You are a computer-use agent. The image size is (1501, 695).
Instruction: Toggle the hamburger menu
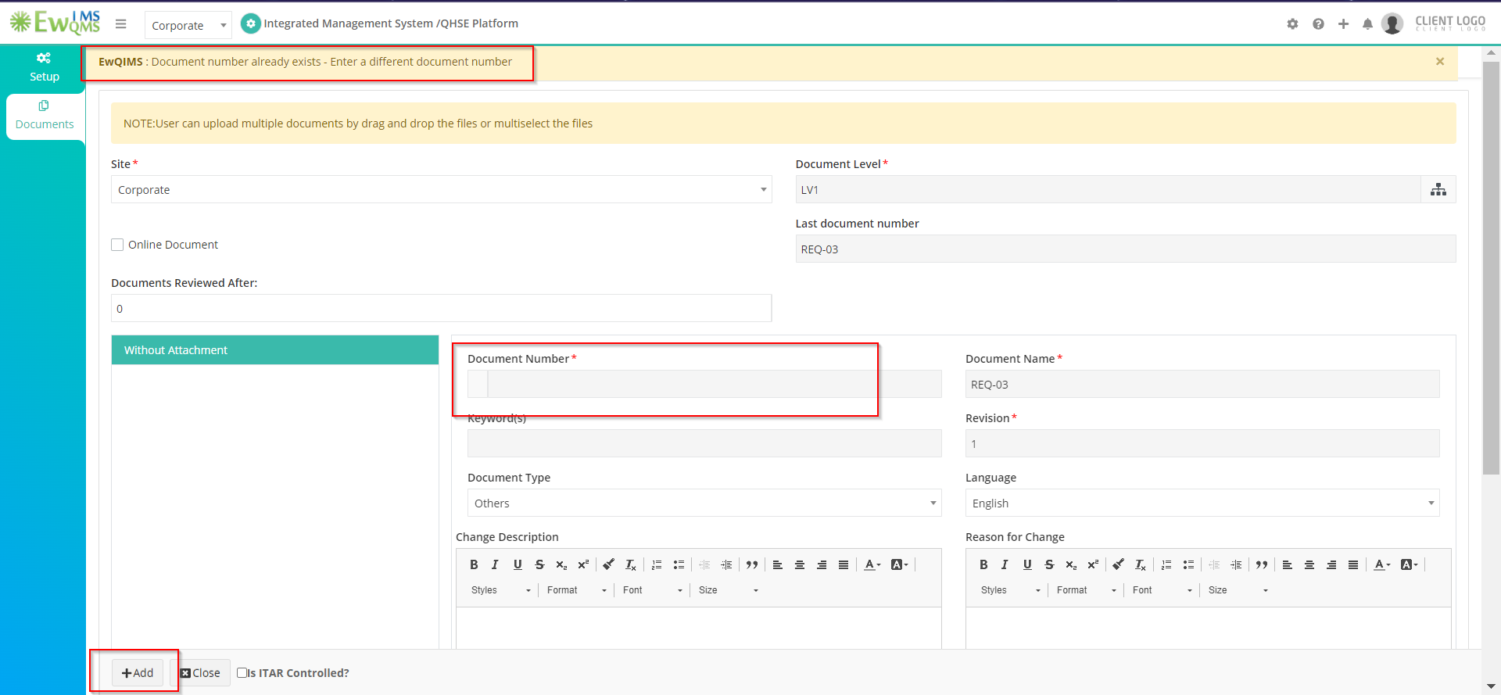pyautogui.click(x=121, y=24)
